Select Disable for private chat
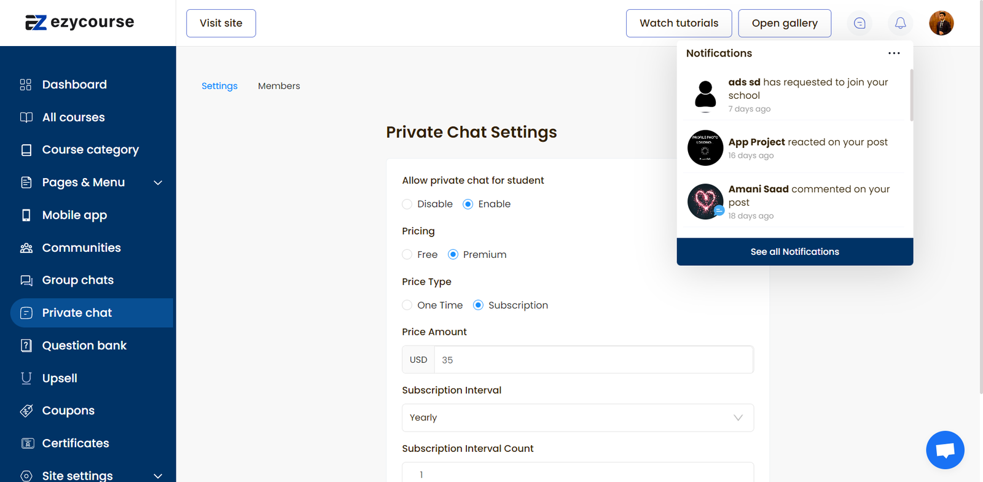983x482 pixels. (x=407, y=204)
